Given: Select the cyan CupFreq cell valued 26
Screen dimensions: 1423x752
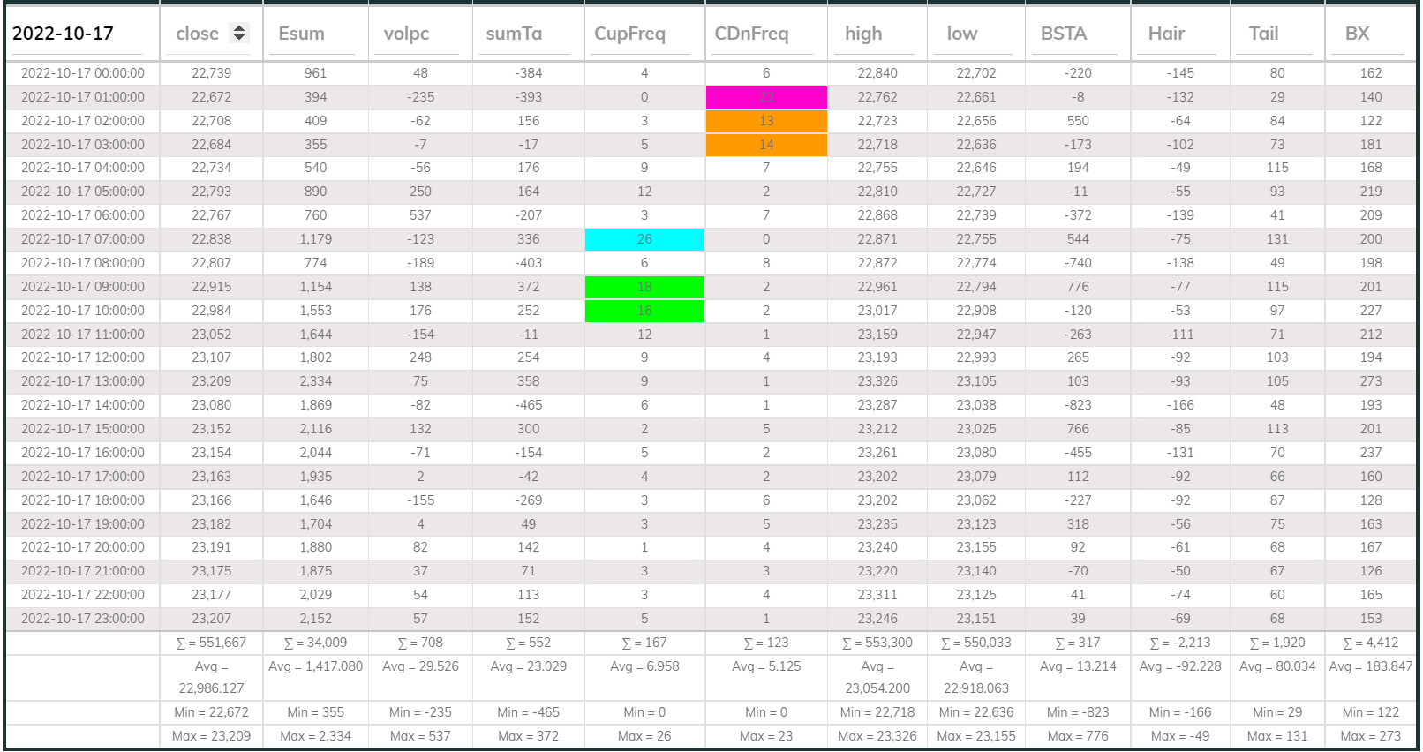Looking at the screenshot, I should point(644,239).
